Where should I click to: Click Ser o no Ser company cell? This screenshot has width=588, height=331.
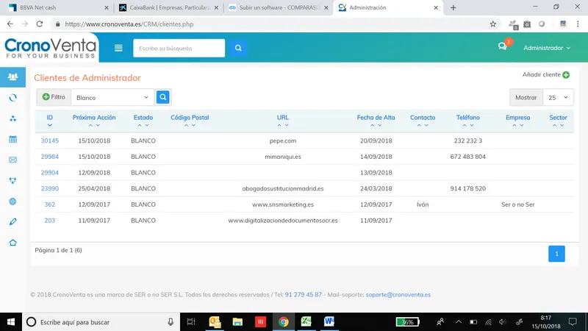(518, 204)
